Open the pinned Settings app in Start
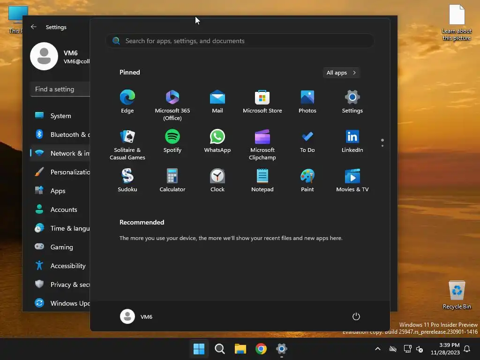Image resolution: width=480 pixels, height=360 pixels. pos(352,102)
